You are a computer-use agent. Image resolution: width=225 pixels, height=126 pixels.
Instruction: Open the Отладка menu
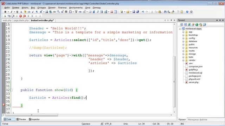(x=41, y=8)
